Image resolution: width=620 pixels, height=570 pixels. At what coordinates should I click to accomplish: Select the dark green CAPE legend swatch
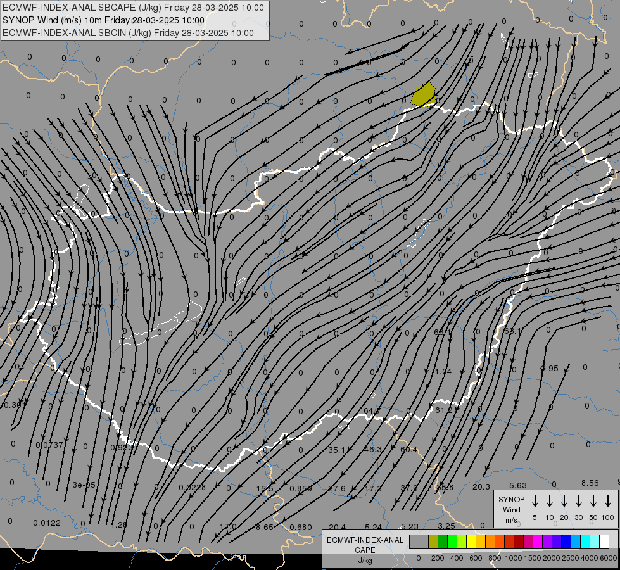pyautogui.click(x=443, y=542)
